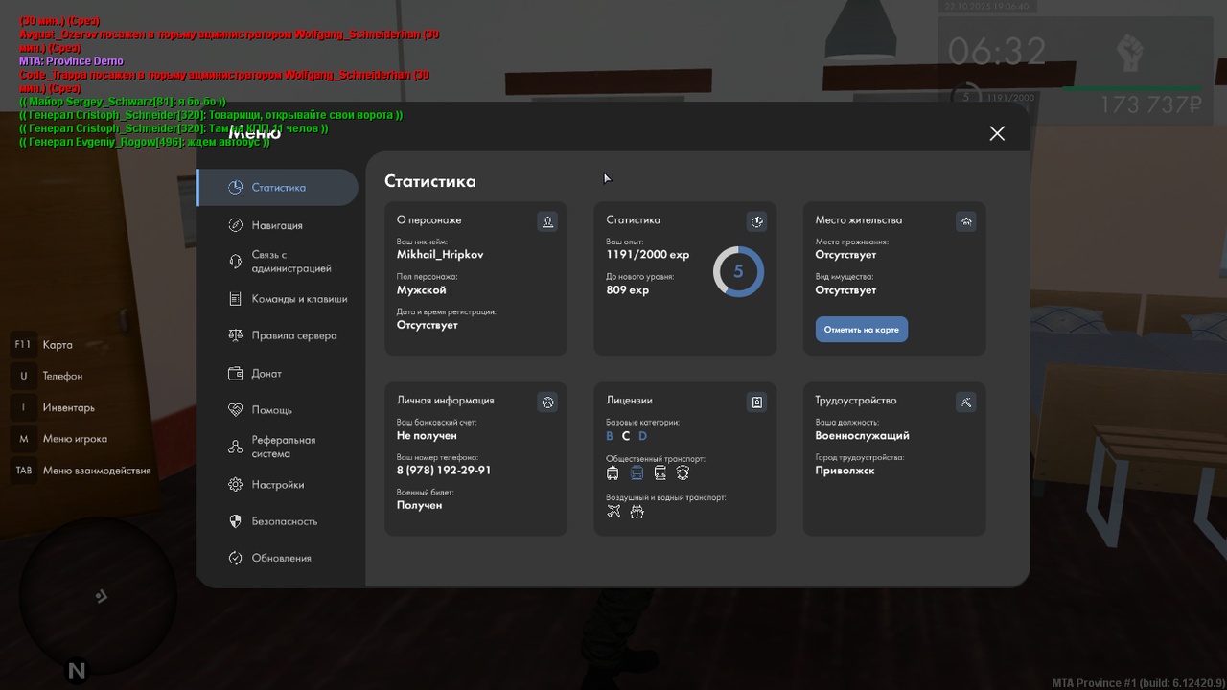
Task: Open the wallet icon for Донат
Action: click(x=236, y=373)
